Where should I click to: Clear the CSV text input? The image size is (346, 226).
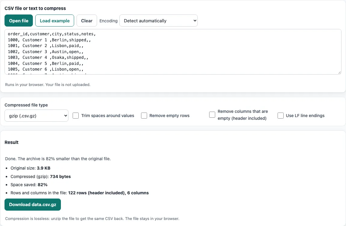click(x=87, y=21)
